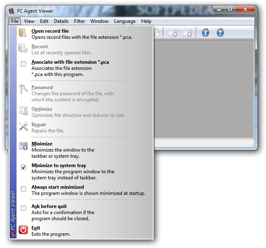Click the Minimize window icon in menu
Image resolution: width=266 pixels, height=248 pixels.
pyautogui.click(x=23, y=146)
